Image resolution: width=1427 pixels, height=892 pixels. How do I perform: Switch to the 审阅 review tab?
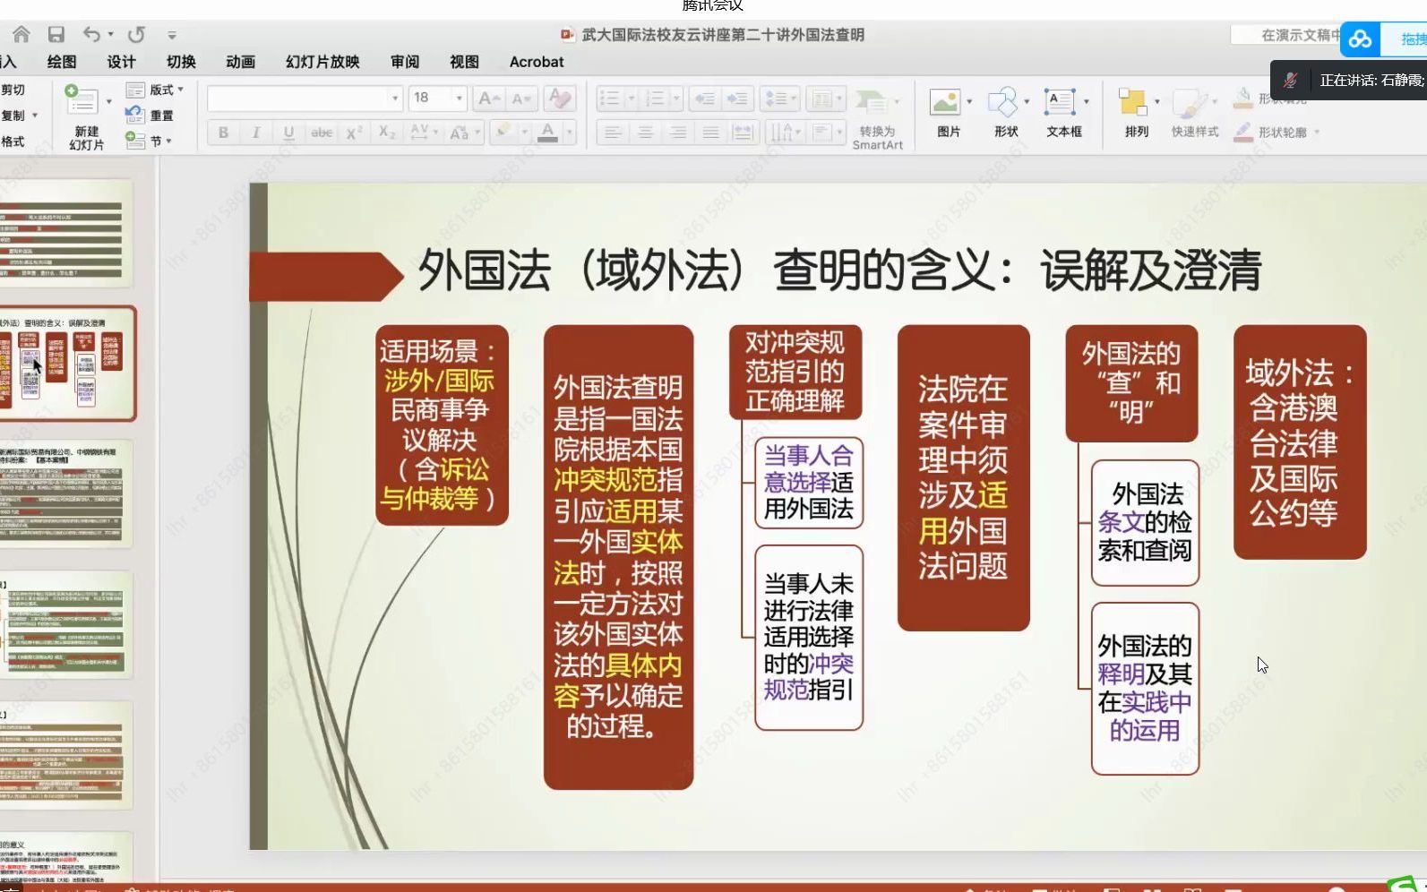(405, 62)
